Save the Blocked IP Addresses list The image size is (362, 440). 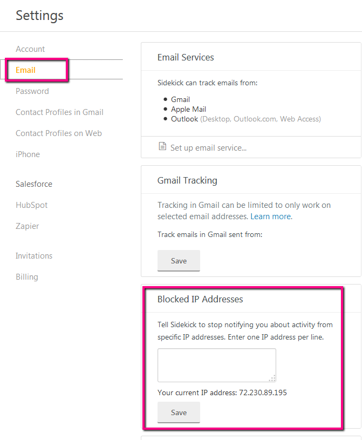179,412
